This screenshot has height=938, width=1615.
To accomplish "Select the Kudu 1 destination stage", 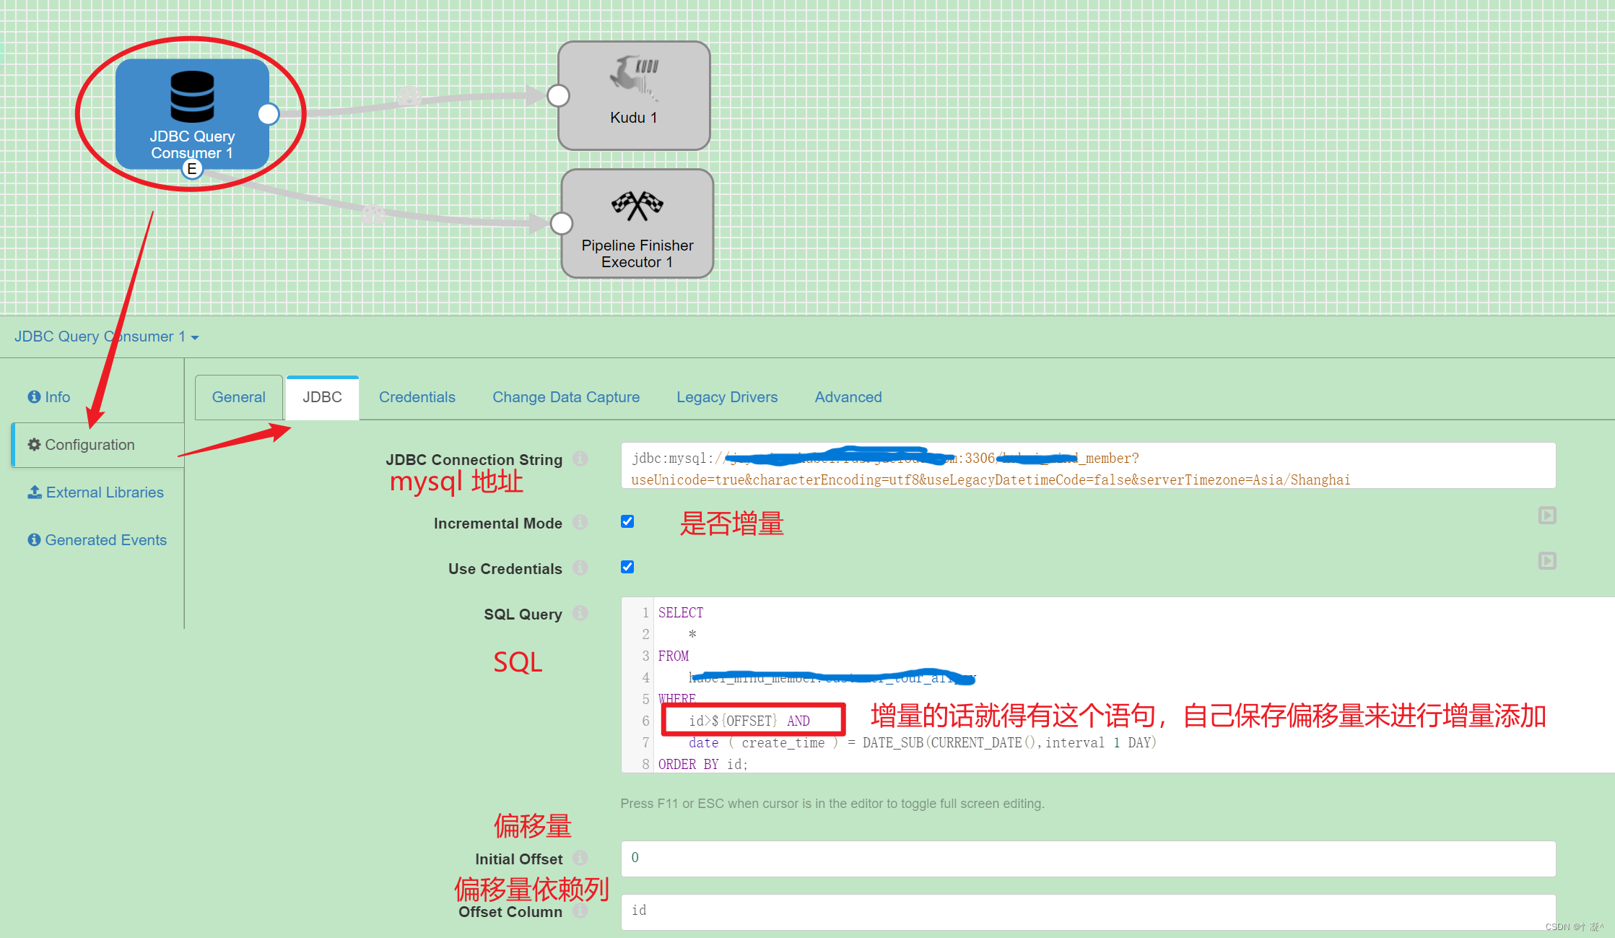I will point(634,95).
